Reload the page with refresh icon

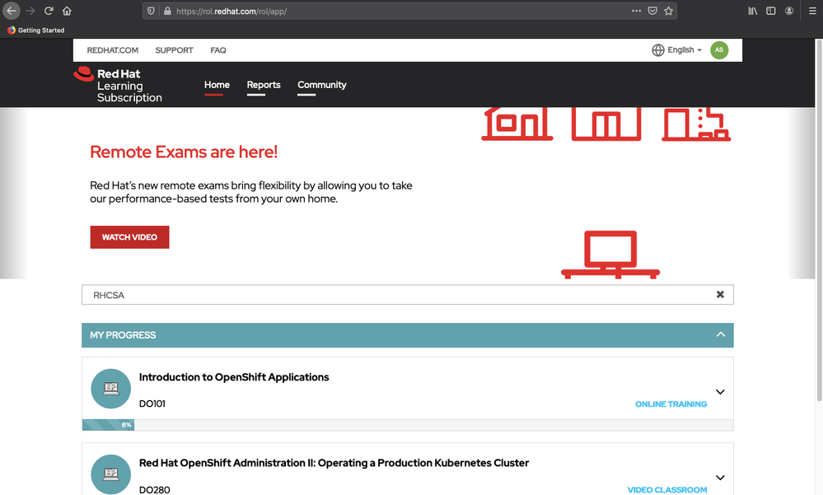point(49,11)
